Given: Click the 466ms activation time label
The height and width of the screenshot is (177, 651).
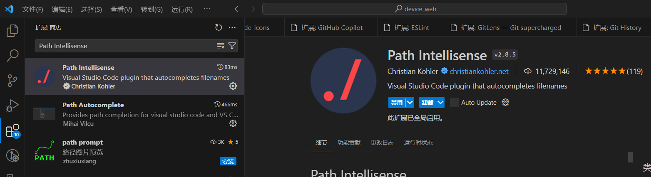Looking at the screenshot, I should coord(226,104).
